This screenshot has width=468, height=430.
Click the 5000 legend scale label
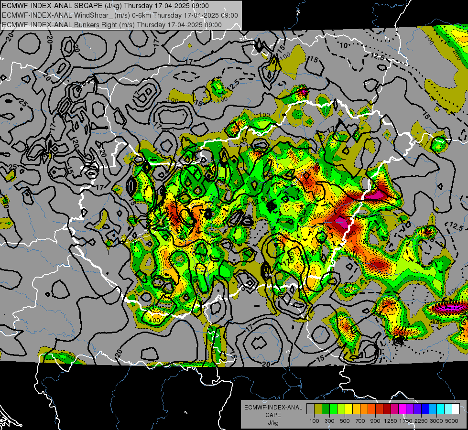452,421
